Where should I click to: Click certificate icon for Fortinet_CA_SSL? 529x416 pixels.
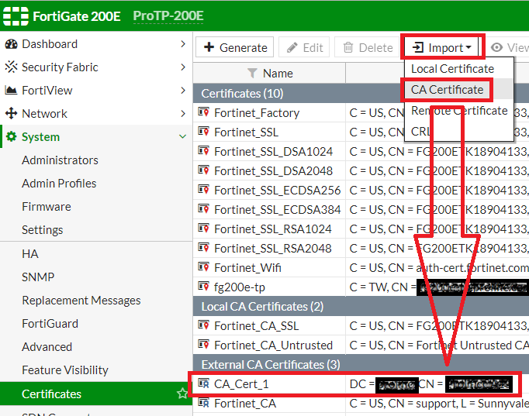click(203, 325)
